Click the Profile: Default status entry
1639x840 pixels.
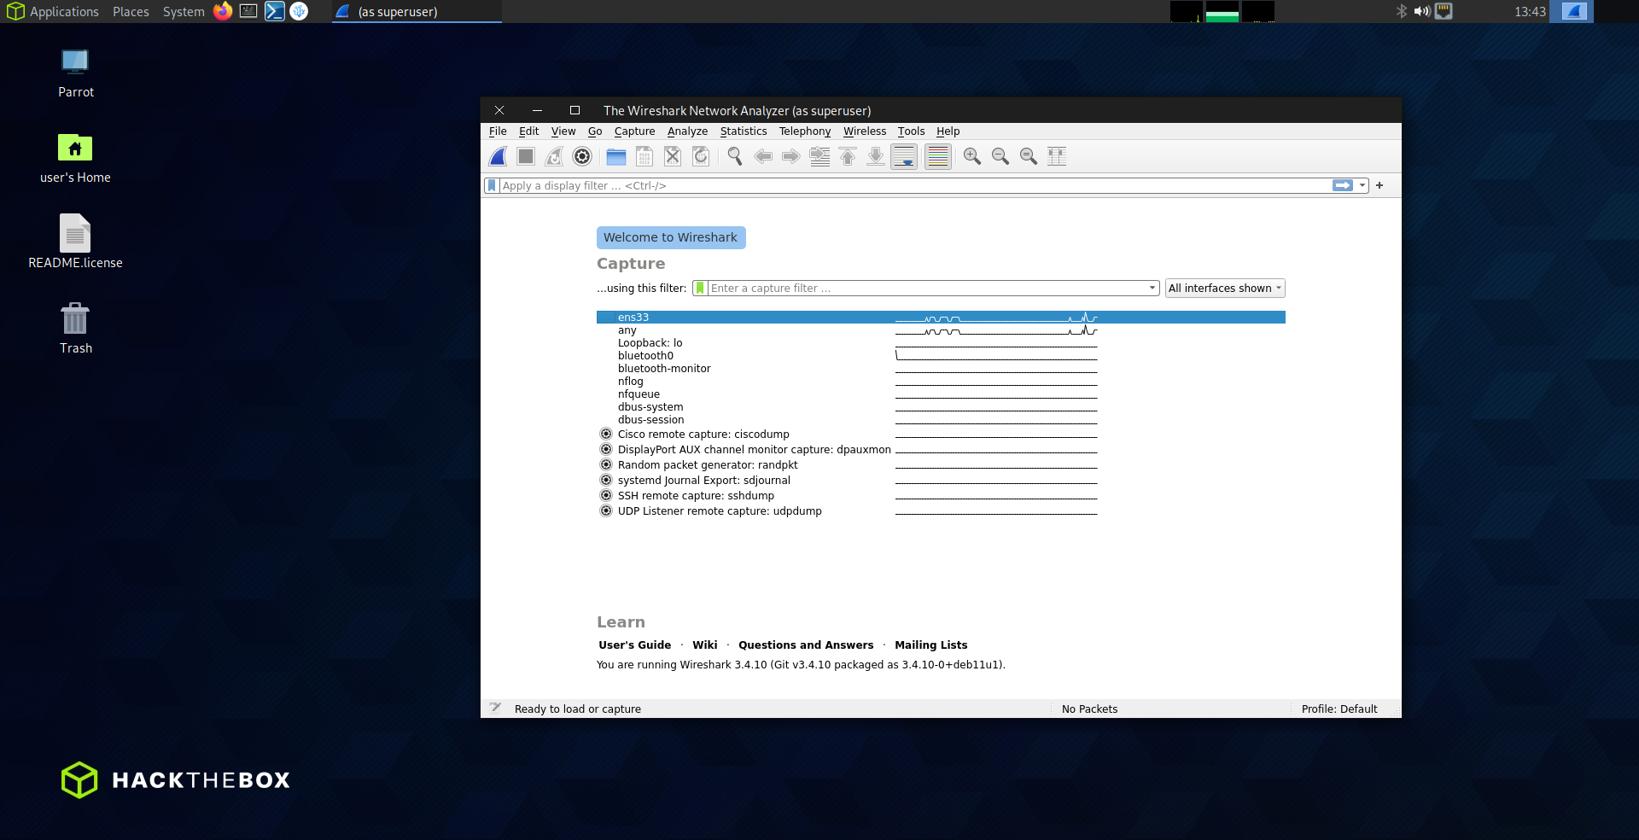click(x=1339, y=709)
